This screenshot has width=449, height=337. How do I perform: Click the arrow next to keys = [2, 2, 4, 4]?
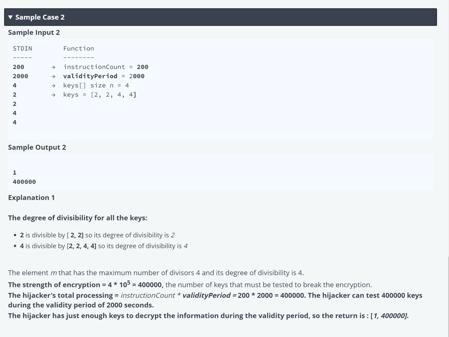click(53, 95)
